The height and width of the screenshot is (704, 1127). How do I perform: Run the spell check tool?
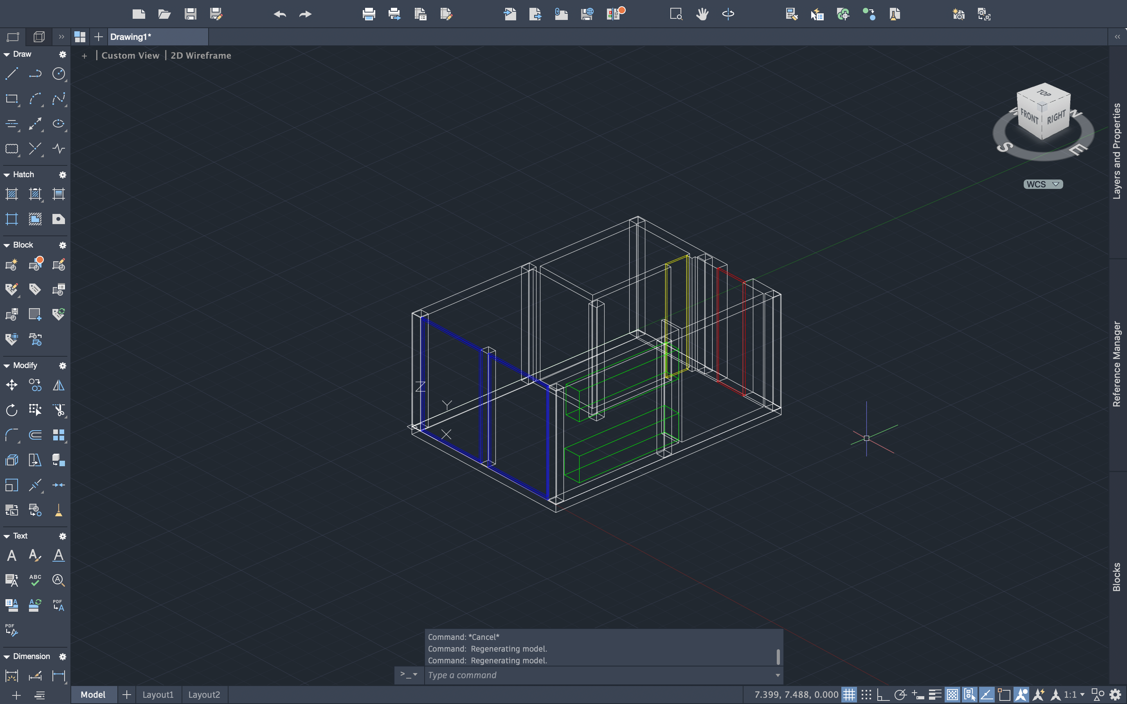(35, 580)
